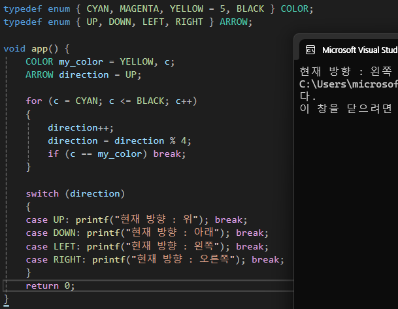Click the string "현재 방향 : 오른쪽" in printf
The image size is (398, 309).
(x=183, y=259)
